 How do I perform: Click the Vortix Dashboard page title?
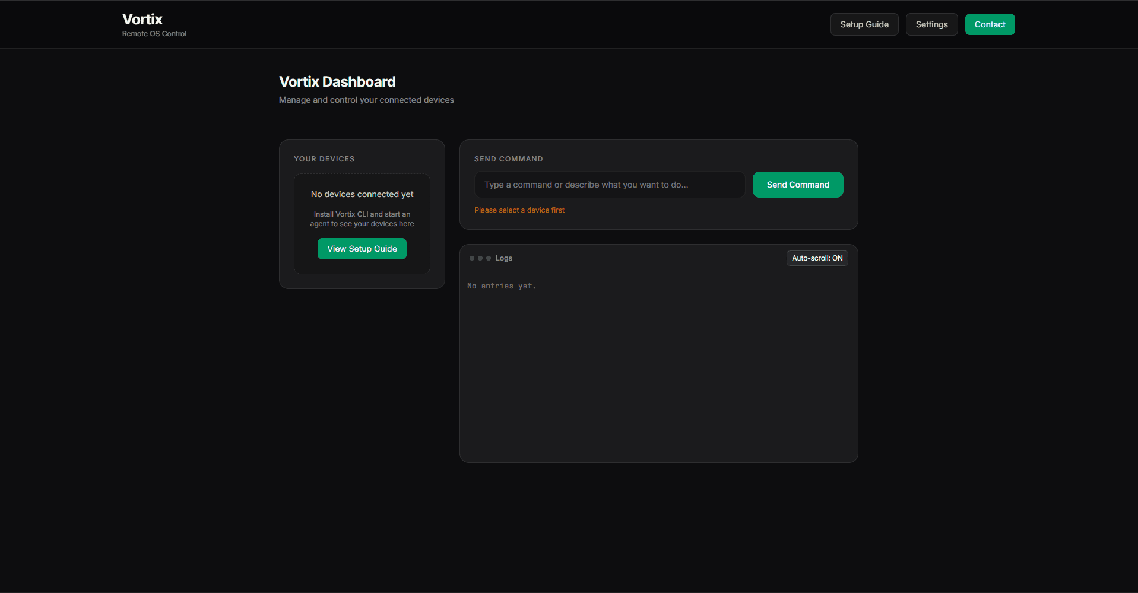[x=337, y=82]
